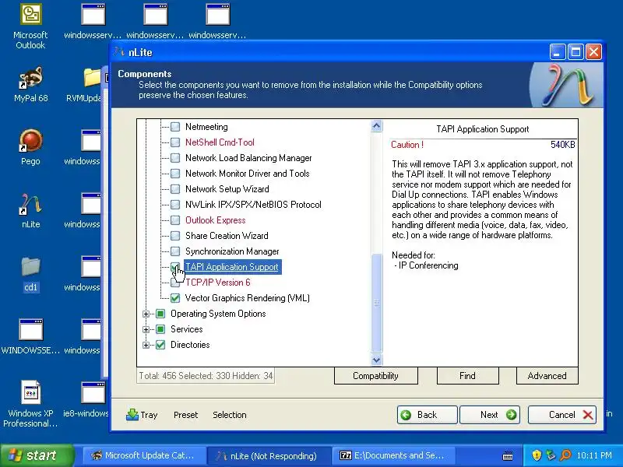Click the scroll down arrow in component list
Screen dimensions: 623x467
click(x=376, y=360)
